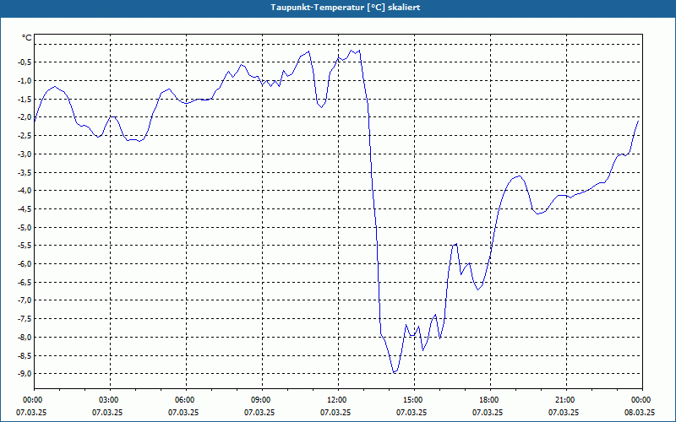Click the 18:00 time axis label
This screenshot has width=676, height=422.
[x=490, y=400]
